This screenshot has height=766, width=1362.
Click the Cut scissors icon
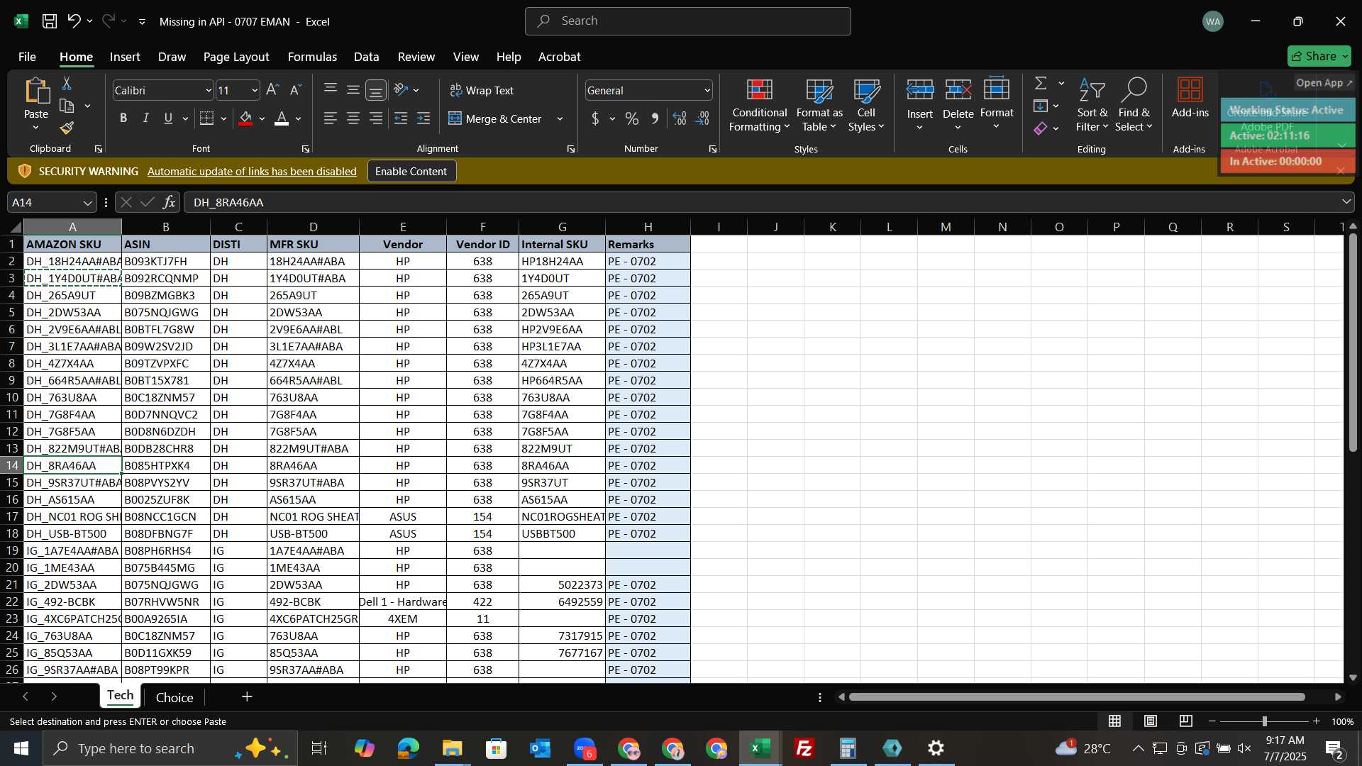click(67, 84)
